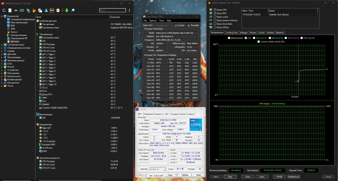Select the flame burn-in icon in AIDA64 toolbar

pos(34,10)
